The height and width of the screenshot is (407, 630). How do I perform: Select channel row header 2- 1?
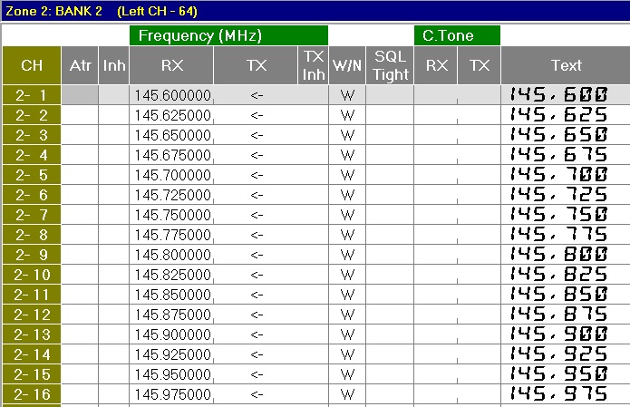pyautogui.click(x=32, y=95)
